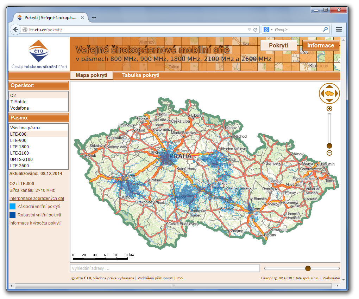The width and height of the screenshot is (359, 299).
Task: Open the Google search engine selector
Action: (268, 30)
